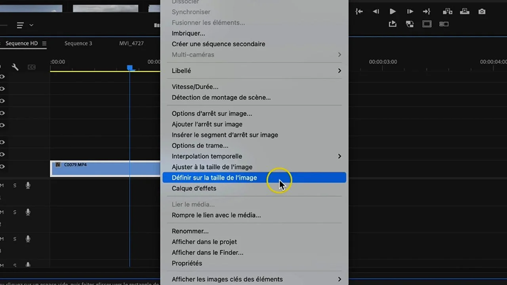The image size is (507, 285).
Task: Open the comparison view icon
Action: [x=444, y=24]
